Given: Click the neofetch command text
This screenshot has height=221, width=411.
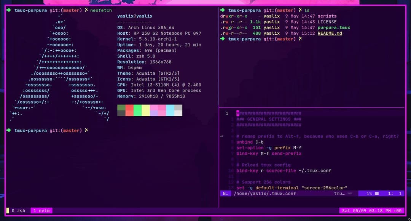Looking at the screenshot, I should pos(101,11).
